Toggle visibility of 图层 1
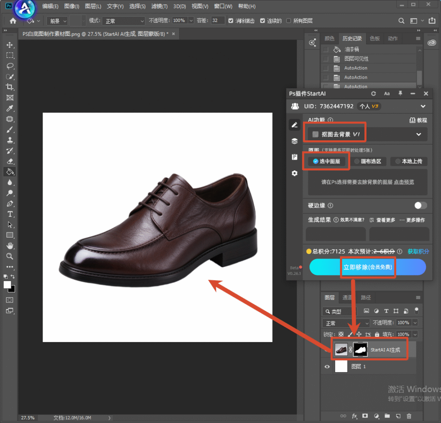The image size is (441, 423). (x=327, y=367)
